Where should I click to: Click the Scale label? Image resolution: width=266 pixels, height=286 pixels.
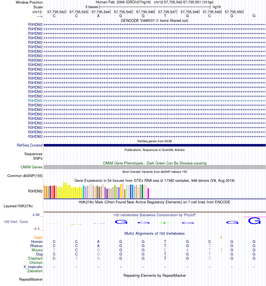tap(38, 7)
